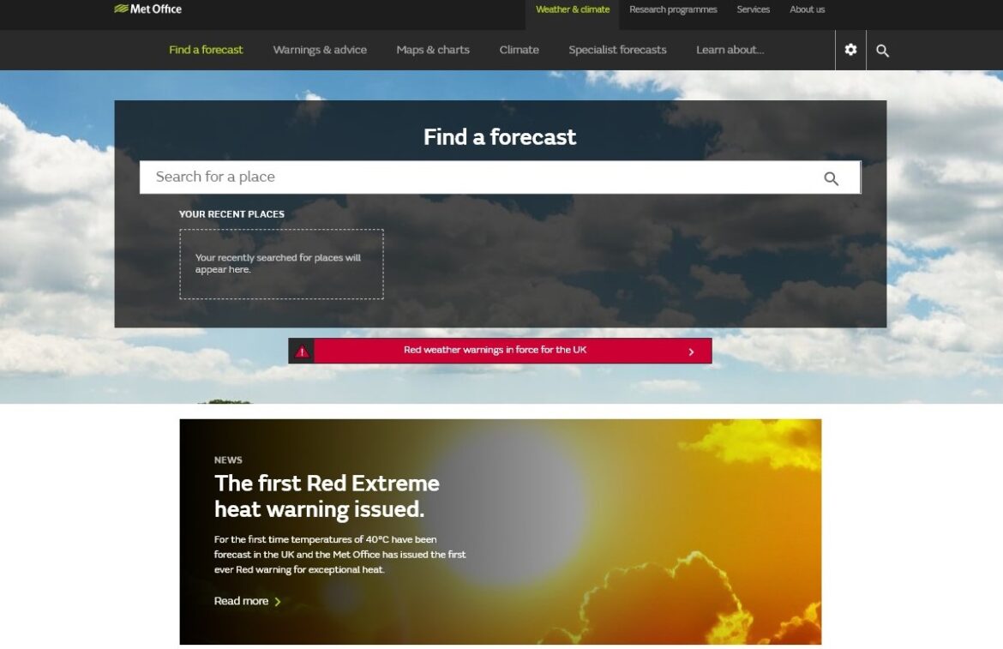Screen dimensions: 1003x649
Task: Open site search magnifier in navigation bar
Action: tap(882, 51)
